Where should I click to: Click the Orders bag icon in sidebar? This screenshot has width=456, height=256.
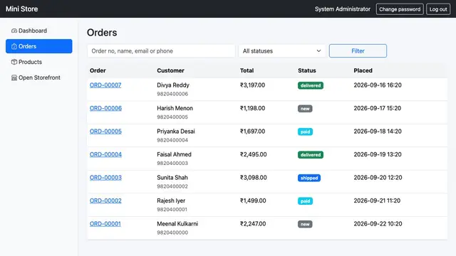pos(14,46)
